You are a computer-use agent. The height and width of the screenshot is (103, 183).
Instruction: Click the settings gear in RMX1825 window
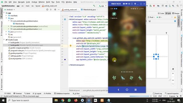coord(135,4)
